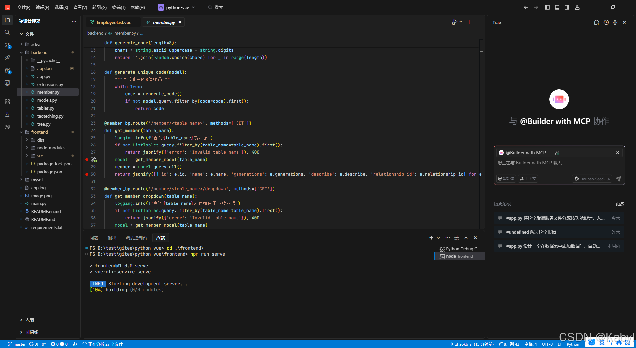Open Trae panel settings gear
Screen dimensions: 636x348
tap(615, 22)
